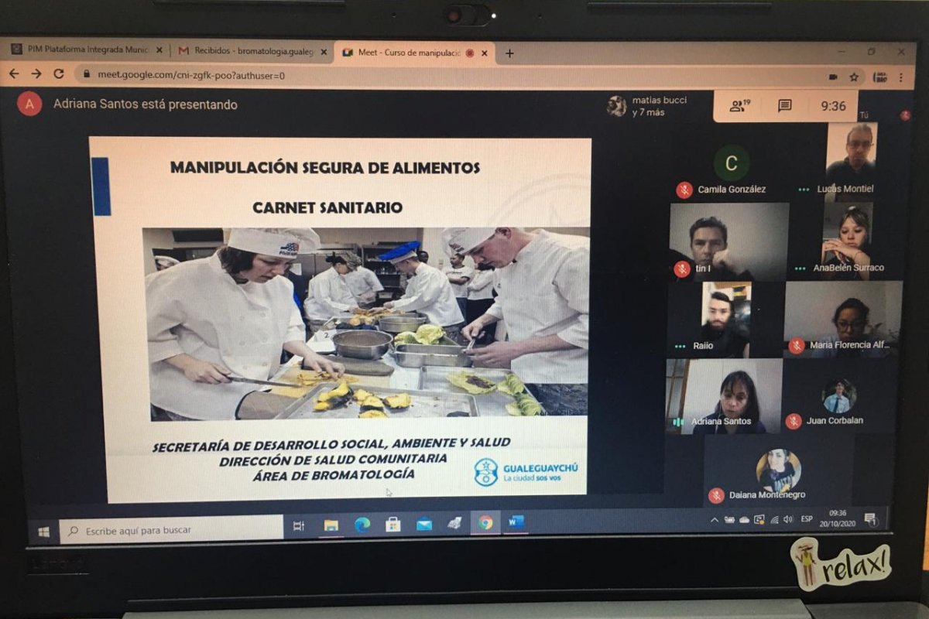Select Adriana Santos's video tile

click(x=724, y=395)
